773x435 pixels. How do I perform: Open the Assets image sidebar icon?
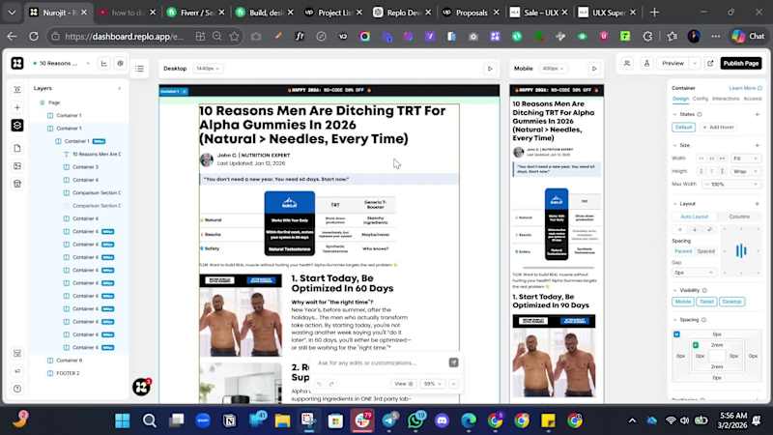click(x=17, y=166)
